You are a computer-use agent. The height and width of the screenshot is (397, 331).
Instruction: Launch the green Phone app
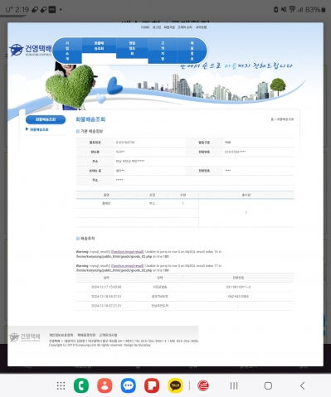81,385
